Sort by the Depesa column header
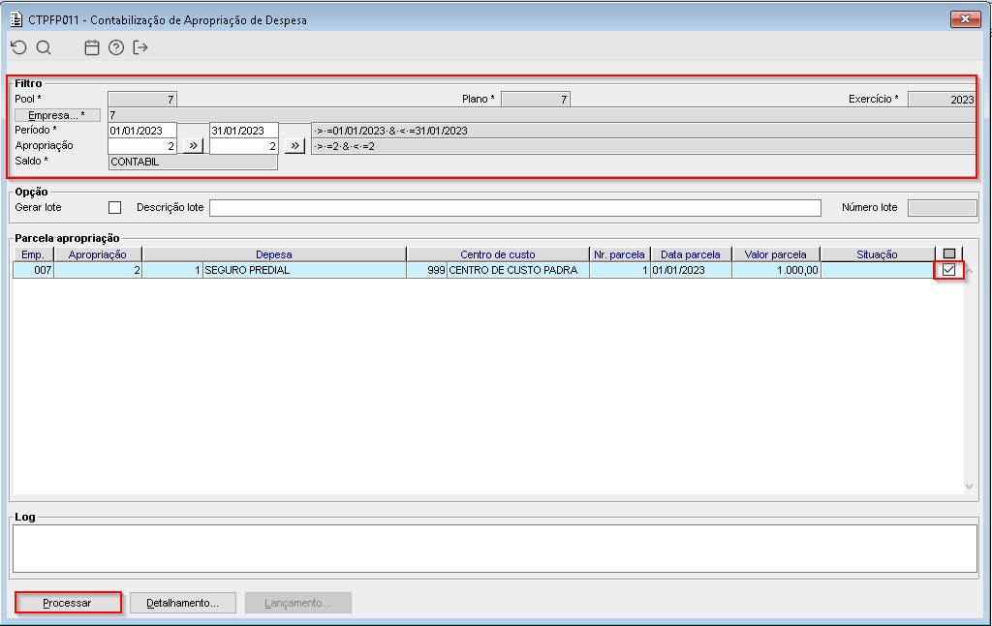992x626 pixels. coord(274,253)
